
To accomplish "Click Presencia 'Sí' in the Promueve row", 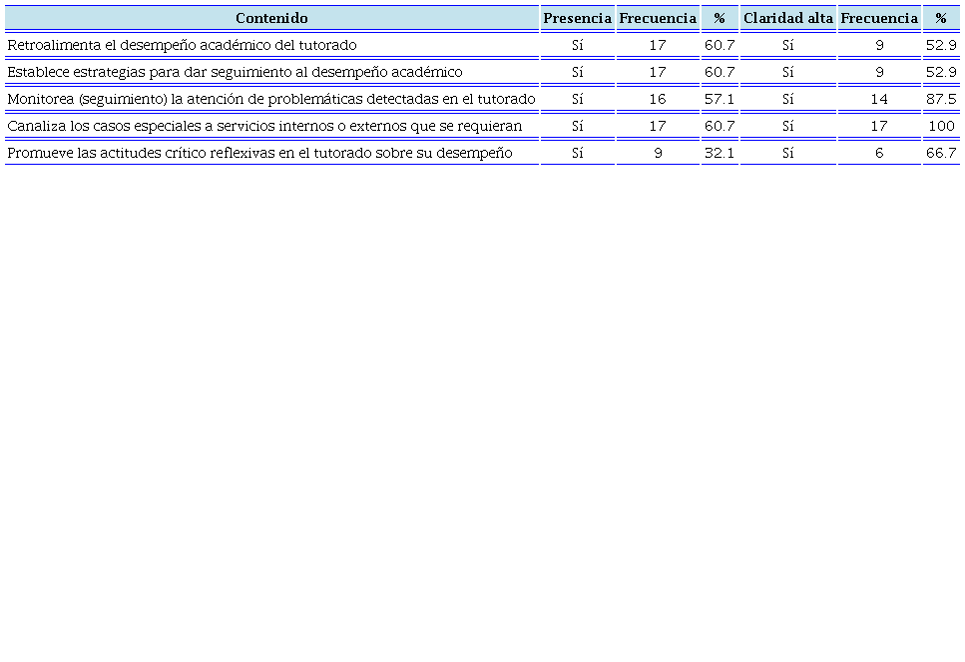I will point(577,153).
